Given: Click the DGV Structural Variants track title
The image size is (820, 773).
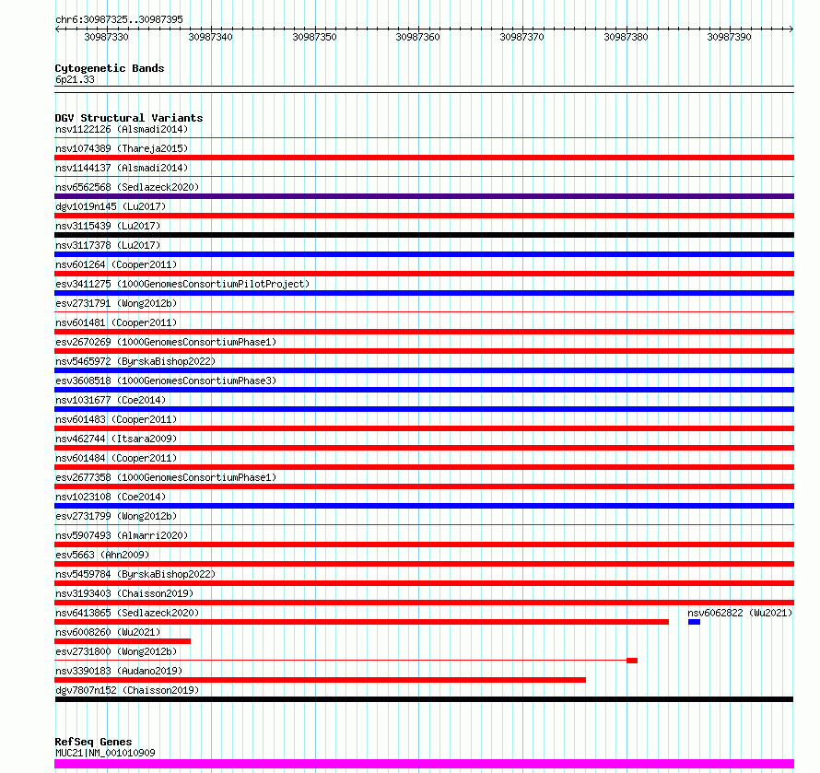Looking at the screenshot, I should tap(129, 118).
